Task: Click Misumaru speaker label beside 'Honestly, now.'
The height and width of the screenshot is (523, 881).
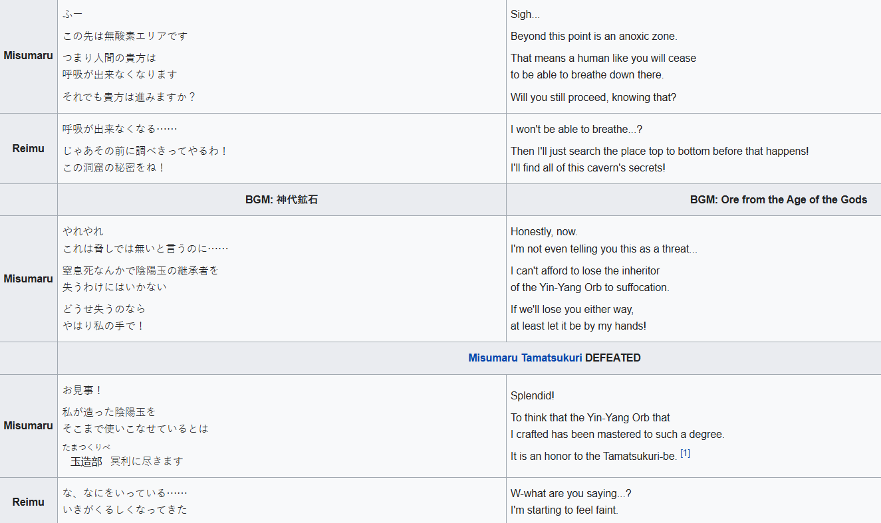Action: pyautogui.click(x=29, y=278)
